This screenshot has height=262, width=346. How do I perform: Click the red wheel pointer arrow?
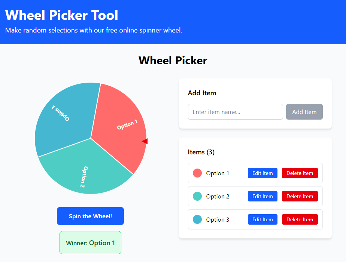[x=144, y=141]
